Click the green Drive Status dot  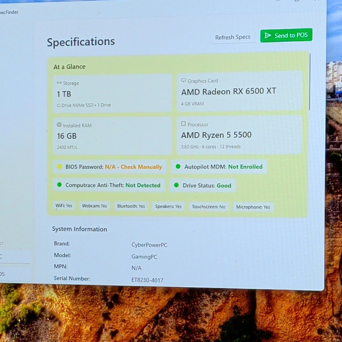[x=176, y=185]
